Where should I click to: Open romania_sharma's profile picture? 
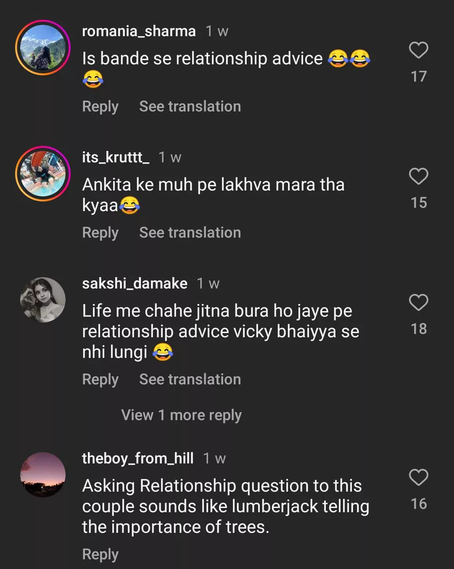click(43, 48)
